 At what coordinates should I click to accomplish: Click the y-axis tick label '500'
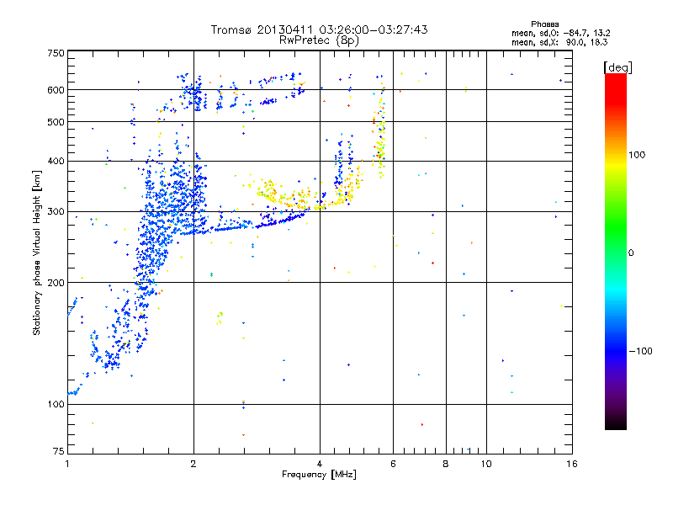pyautogui.click(x=56, y=122)
